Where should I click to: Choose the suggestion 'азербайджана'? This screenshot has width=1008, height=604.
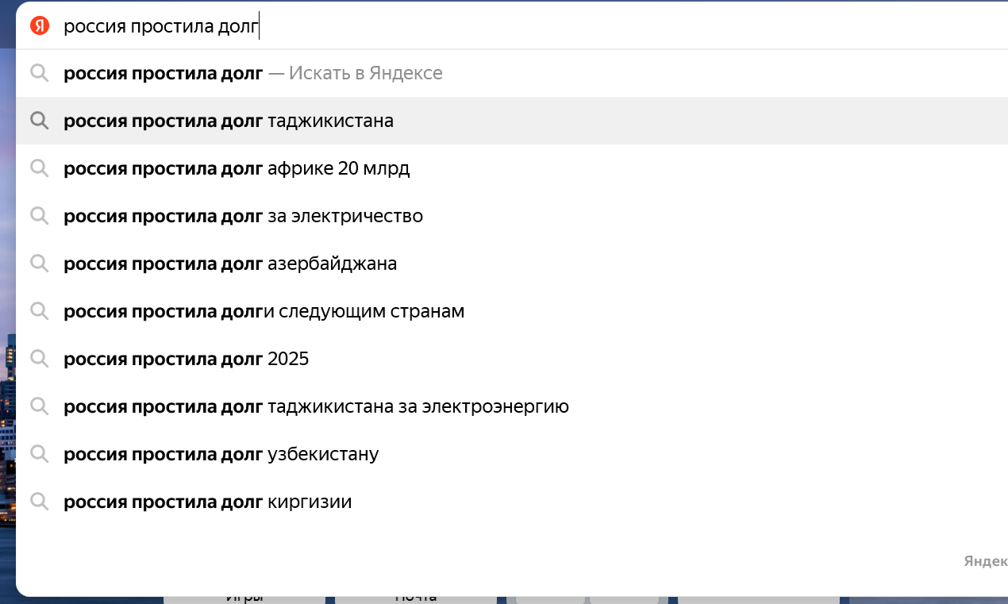[512, 264]
